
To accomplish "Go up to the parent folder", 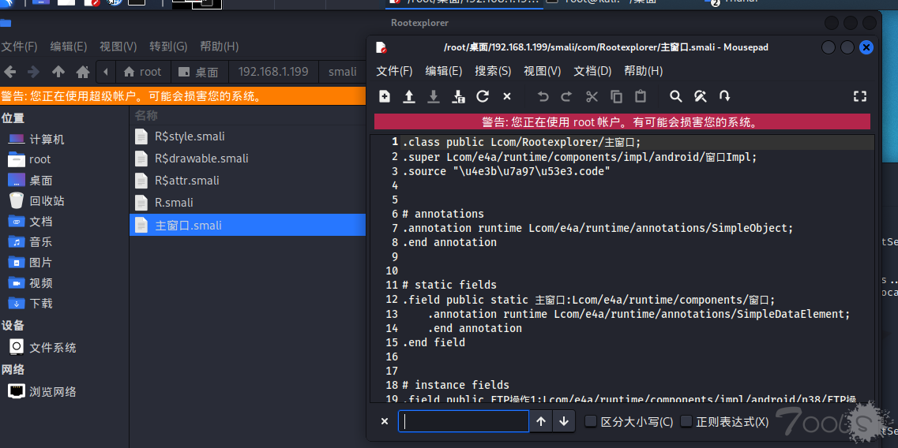I will (58, 72).
